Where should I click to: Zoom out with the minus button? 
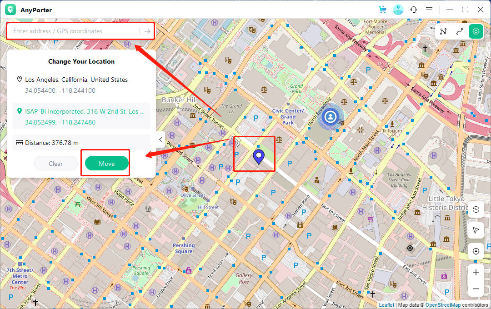point(476,289)
